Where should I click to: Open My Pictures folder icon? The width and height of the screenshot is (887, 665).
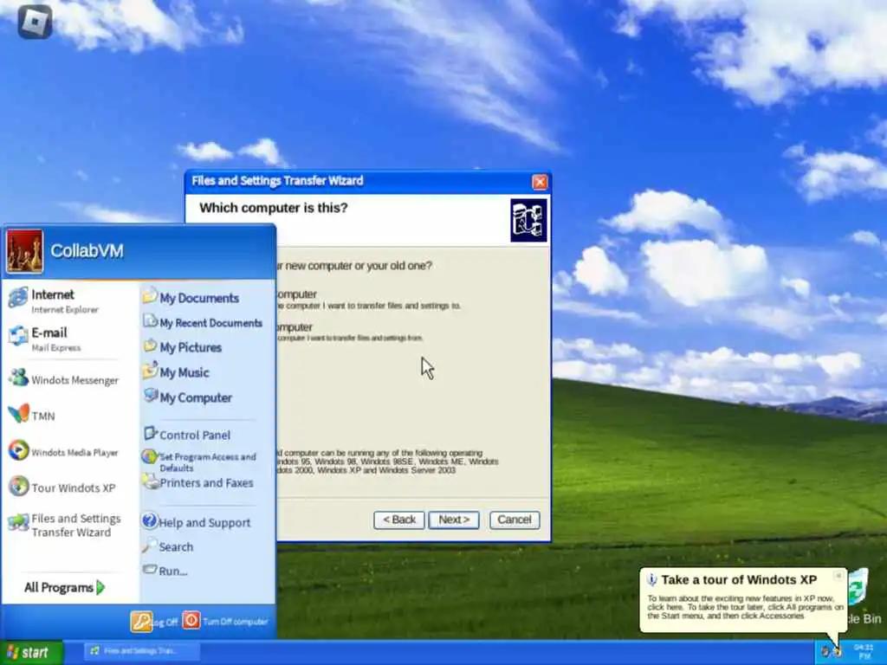(x=150, y=345)
